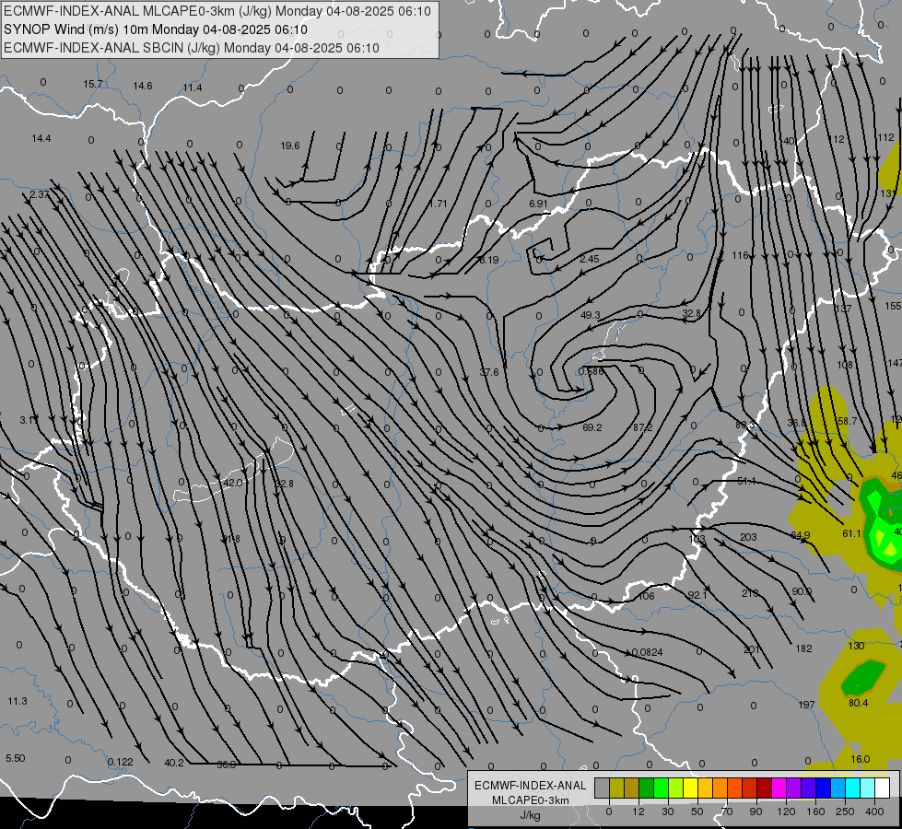This screenshot has height=829, width=902.
Task: Click the 64.9 map value
Action: tap(800, 535)
